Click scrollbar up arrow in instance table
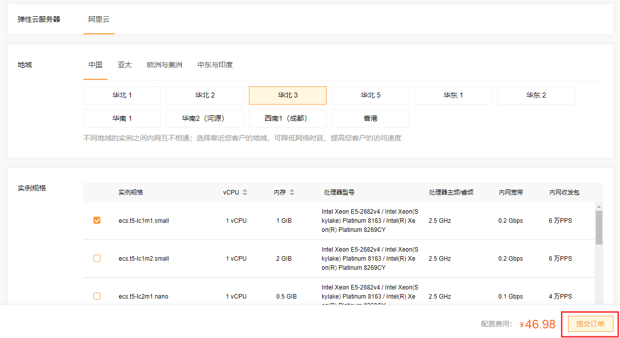The height and width of the screenshot is (338, 620). pyautogui.click(x=599, y=207)
